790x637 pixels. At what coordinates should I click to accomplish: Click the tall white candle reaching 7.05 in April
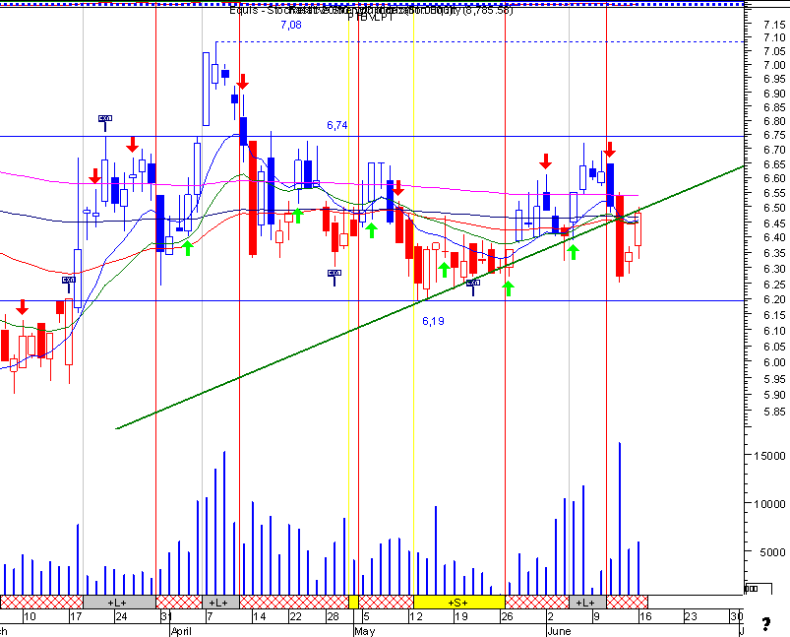pyautogui.click(x=206, y=89)
